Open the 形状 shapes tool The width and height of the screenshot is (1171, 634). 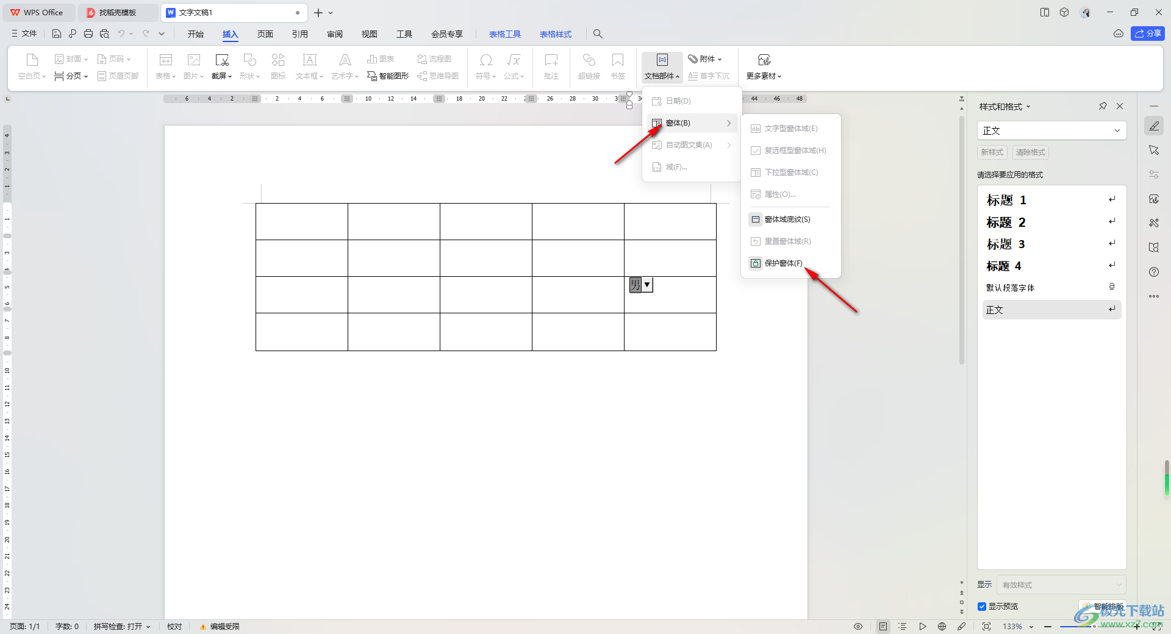250,67
